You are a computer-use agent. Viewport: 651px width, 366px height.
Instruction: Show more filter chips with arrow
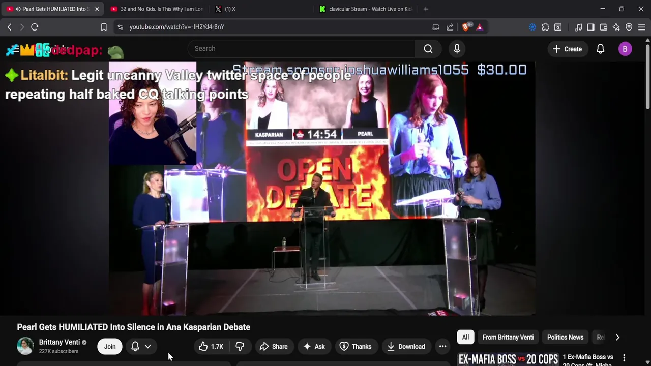pyautogui.click(x=617, y=338)
